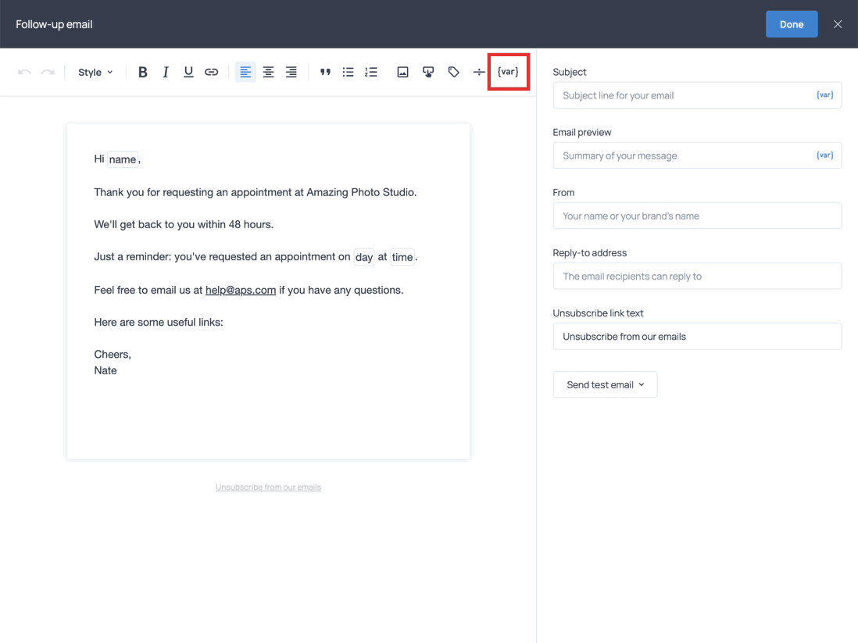Toggle bold formatting

click(142, 71)
